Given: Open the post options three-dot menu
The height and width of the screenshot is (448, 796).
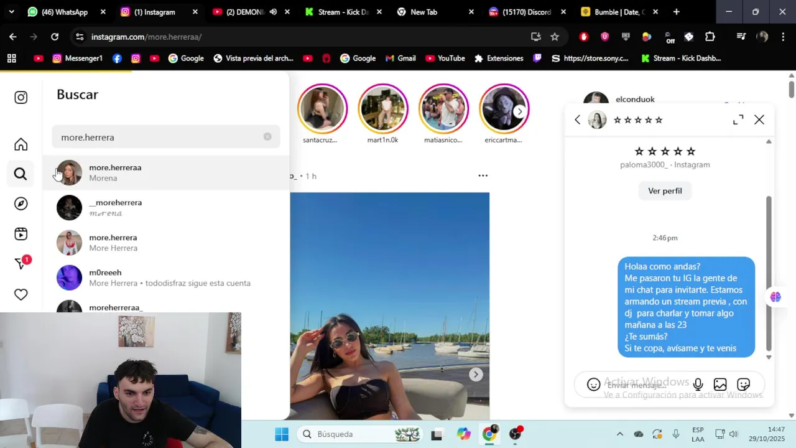Looking at the screenshot, I should (483, 175).
